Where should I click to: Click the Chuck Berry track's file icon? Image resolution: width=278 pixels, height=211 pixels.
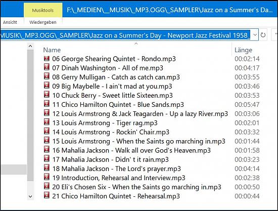click(x=47, y=95)
